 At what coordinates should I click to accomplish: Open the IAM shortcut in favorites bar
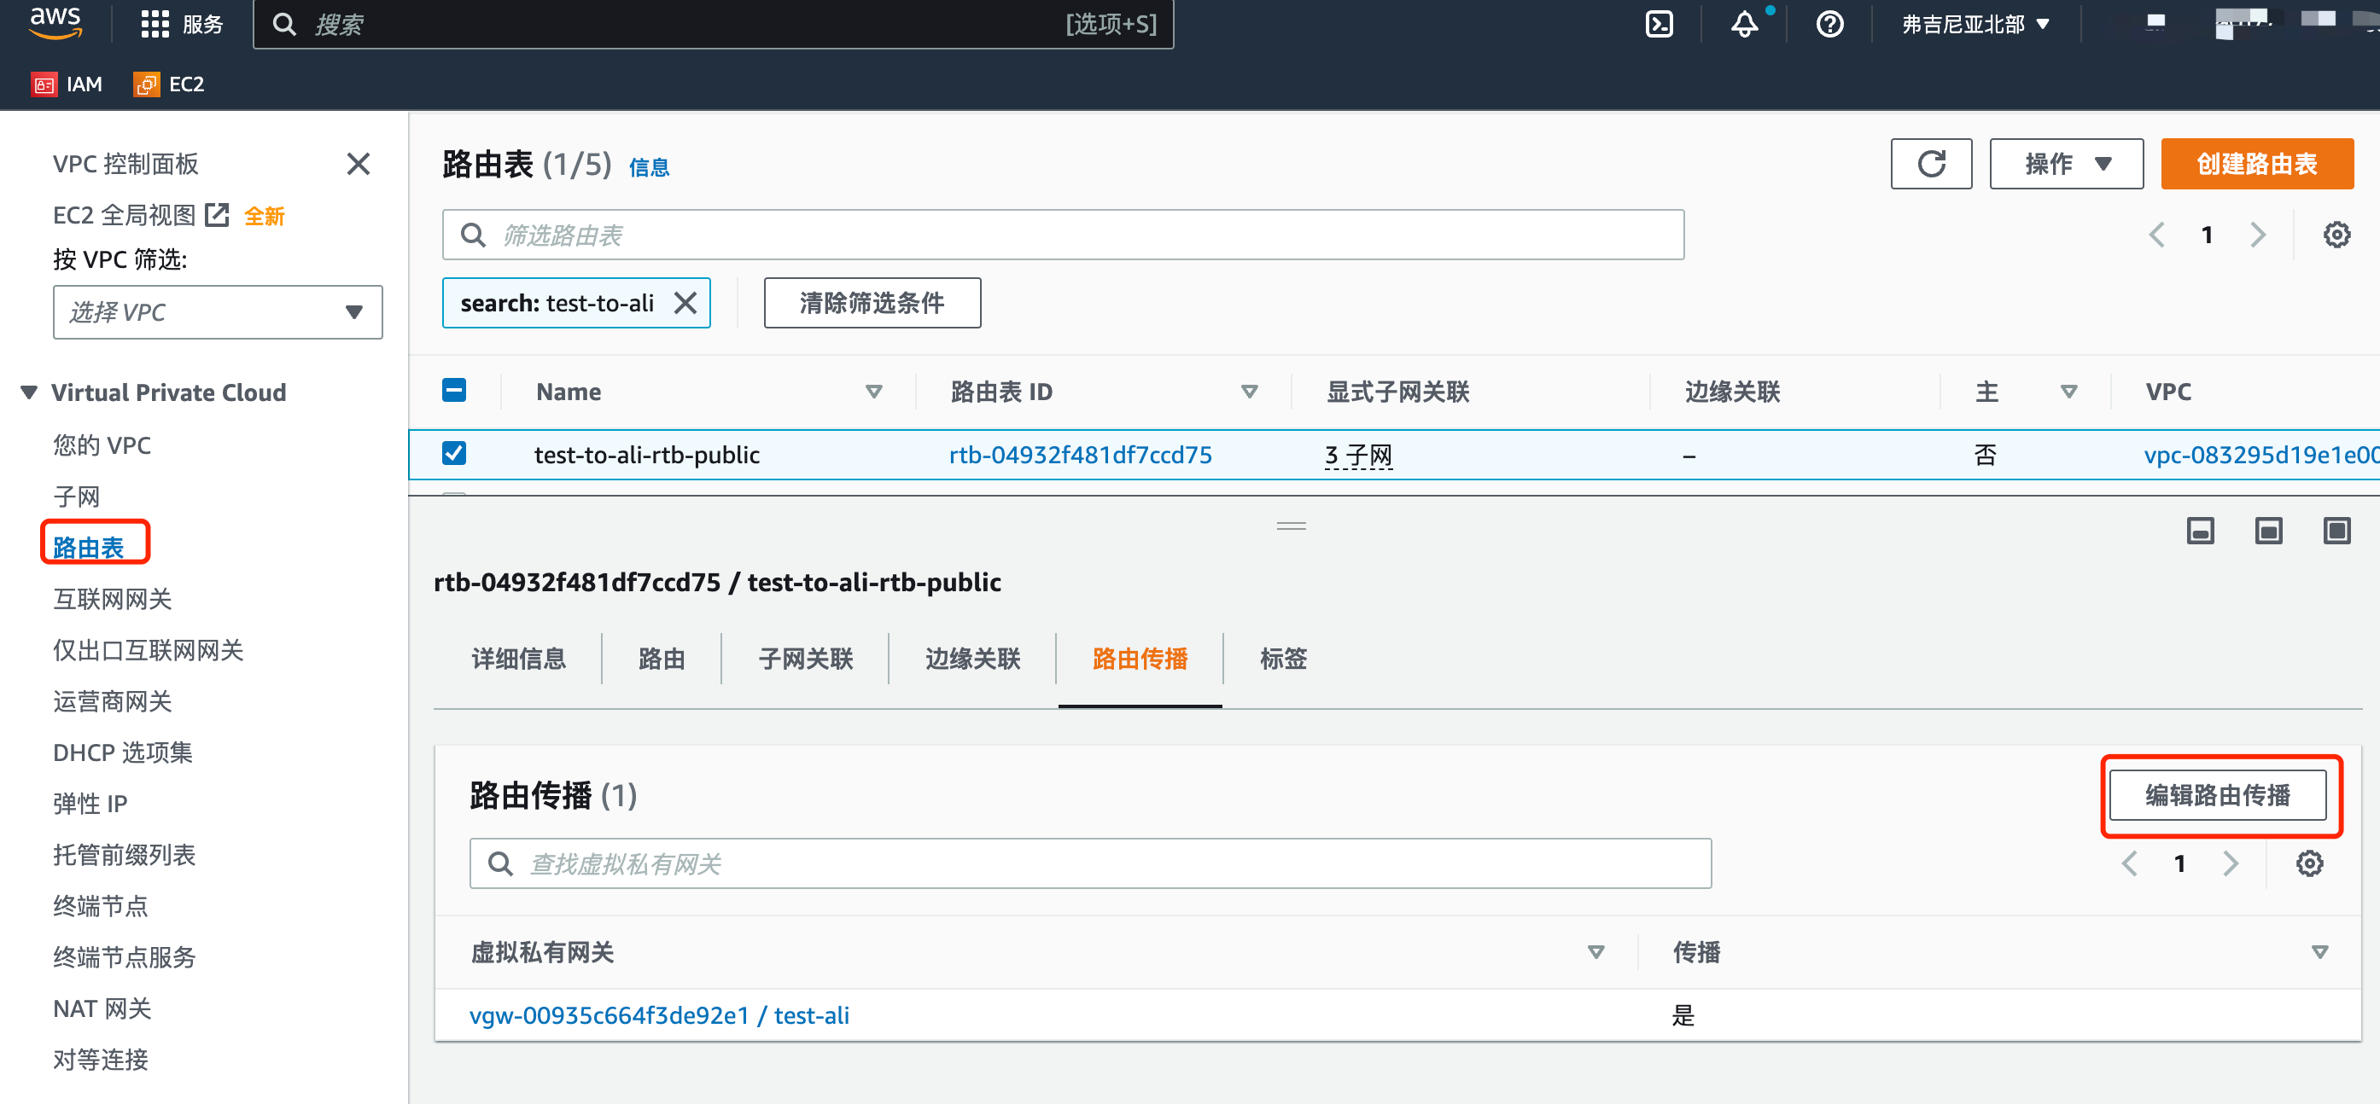[67, 84]
